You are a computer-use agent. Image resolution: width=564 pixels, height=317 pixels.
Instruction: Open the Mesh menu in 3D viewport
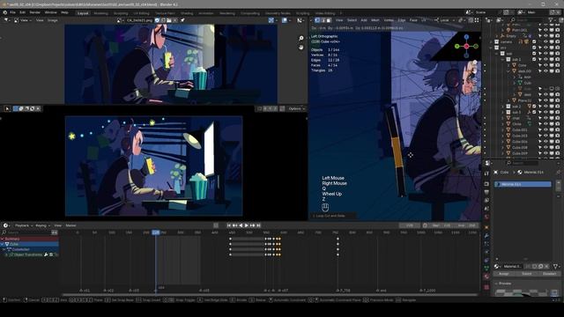[x=375, y=20]
